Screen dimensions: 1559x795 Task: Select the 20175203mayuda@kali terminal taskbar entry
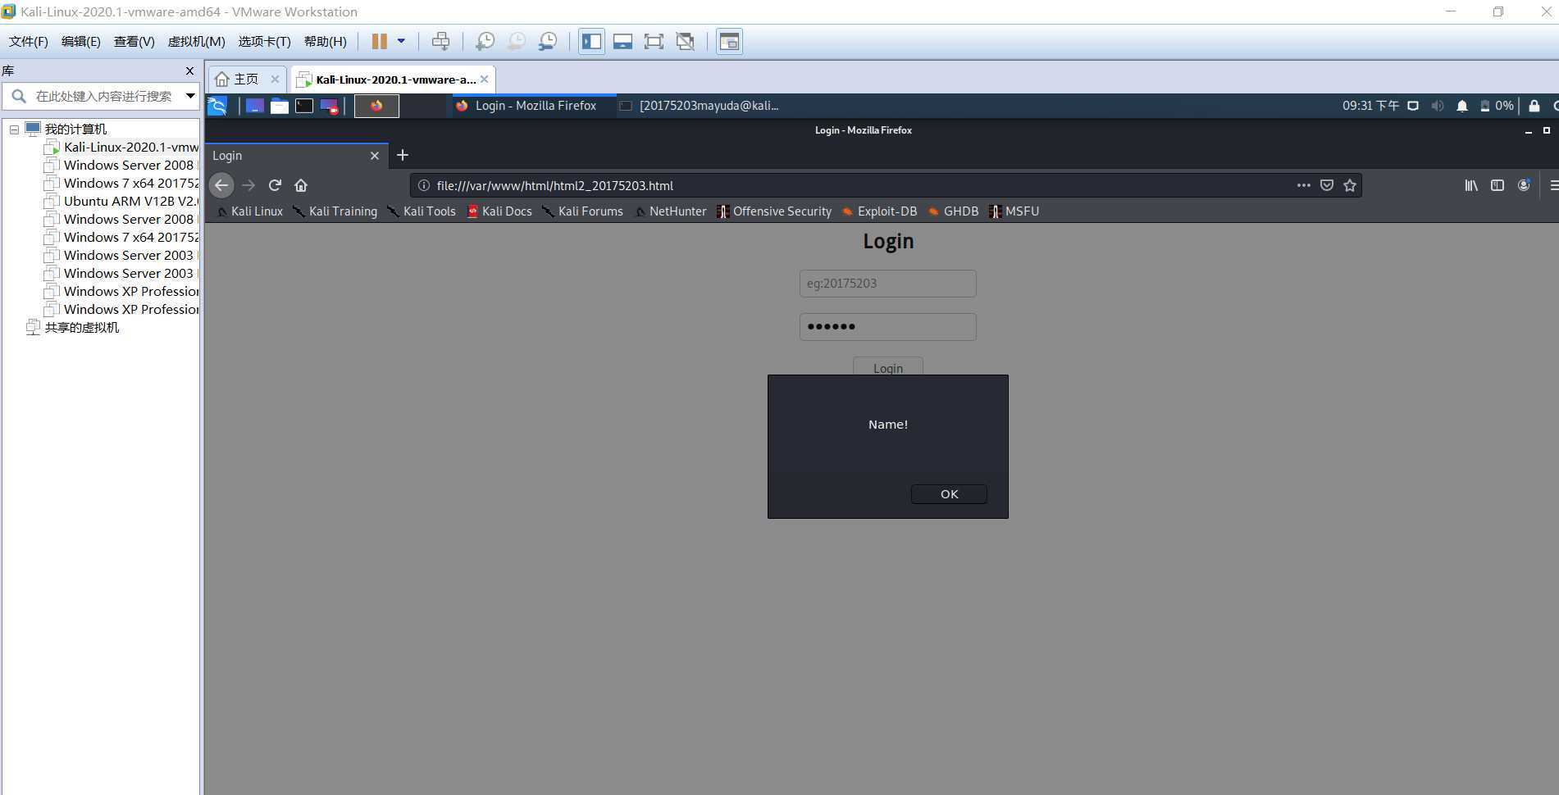click(x=699, y=106)
